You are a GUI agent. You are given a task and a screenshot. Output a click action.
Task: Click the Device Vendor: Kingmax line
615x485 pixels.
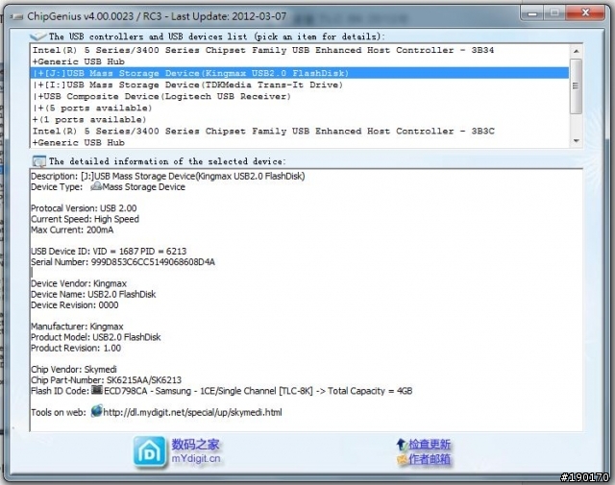tap(79, 283)
